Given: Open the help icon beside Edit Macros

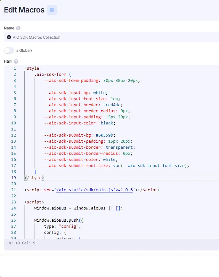Looking at the screenshot, I should click(52, 10).
